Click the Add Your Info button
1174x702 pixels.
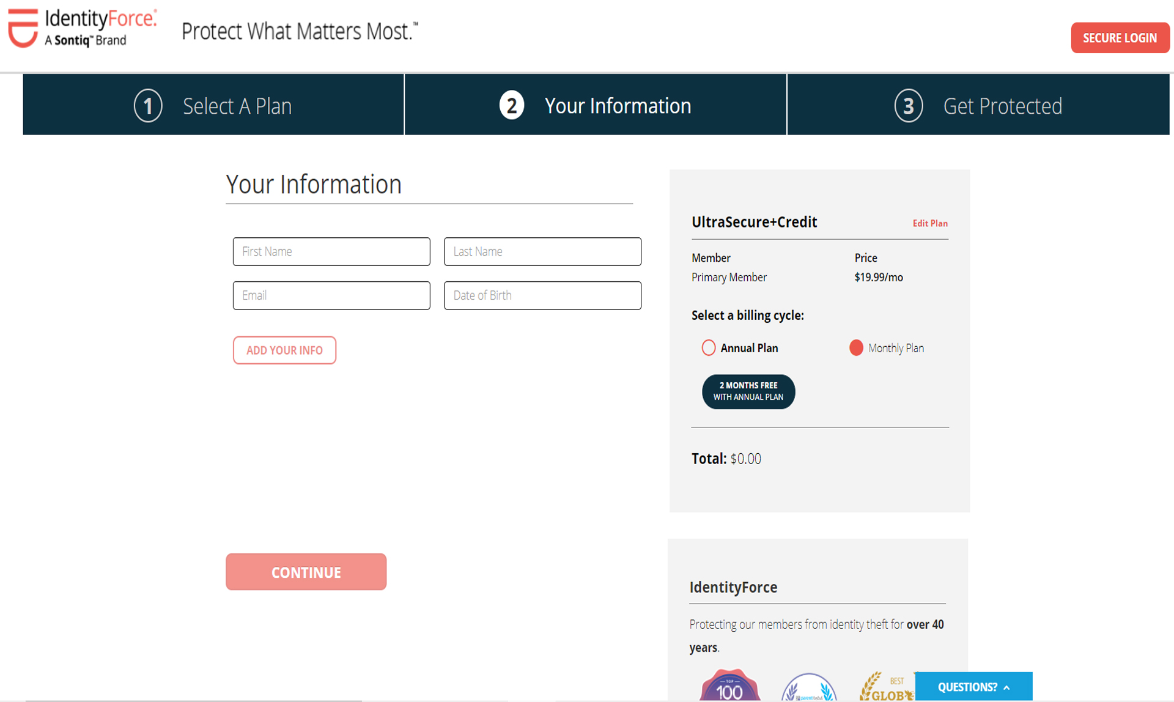click(x=284, y=350)
